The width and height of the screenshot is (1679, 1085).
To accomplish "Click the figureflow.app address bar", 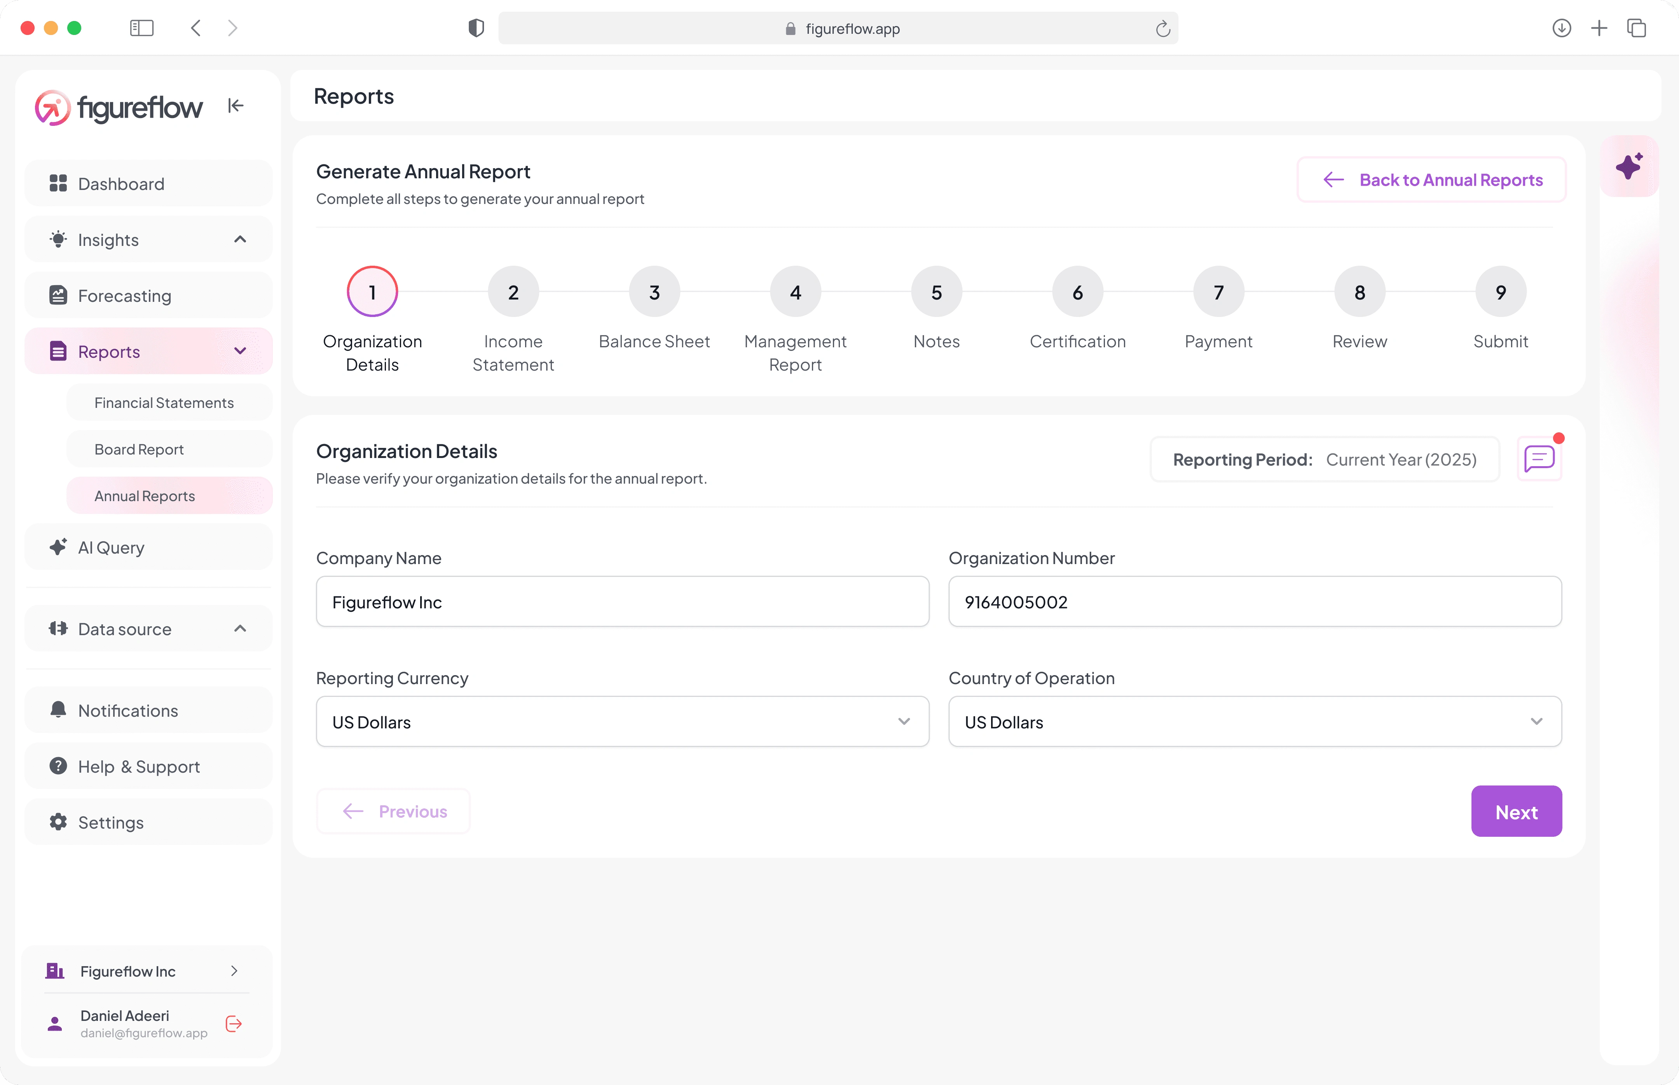I will [838, 28].
